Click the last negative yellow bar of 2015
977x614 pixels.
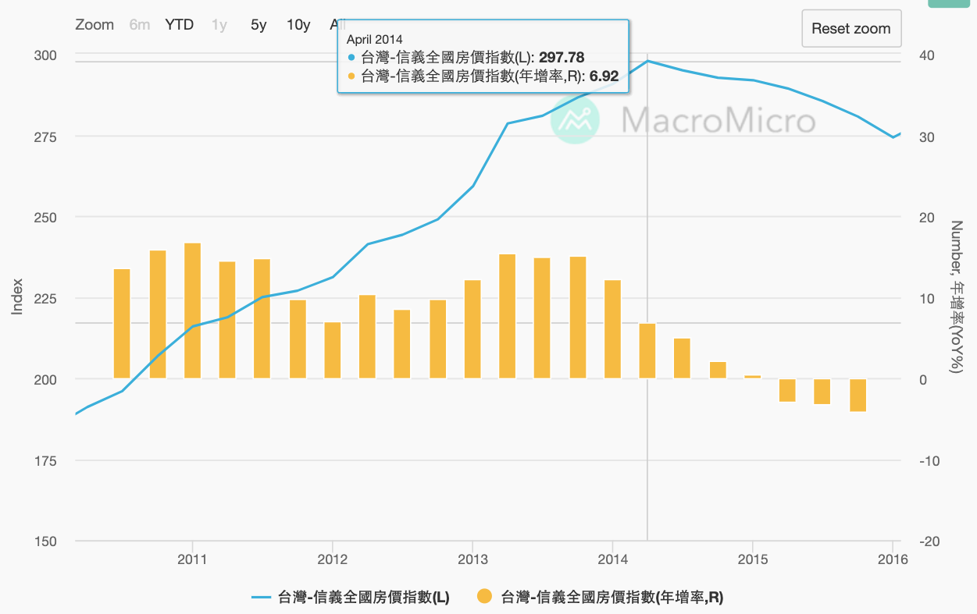[858, 395]
